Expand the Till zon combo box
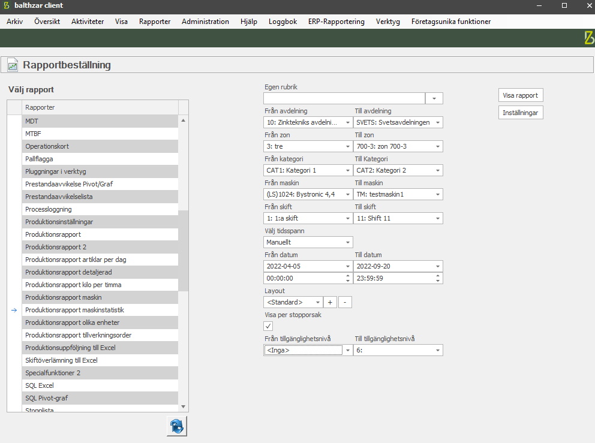Screen dimensions: 595x443 pos(437,146)
